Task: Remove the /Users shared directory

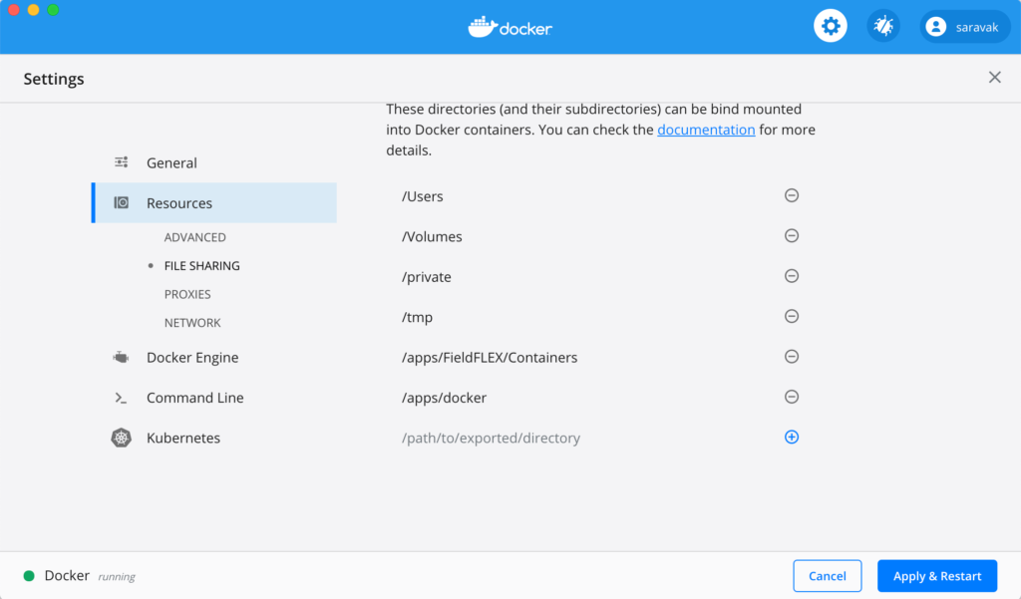Action: tap(791, 195)
